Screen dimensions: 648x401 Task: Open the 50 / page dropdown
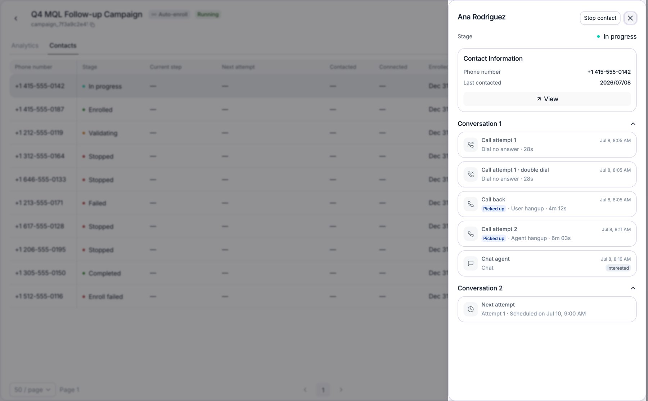point(32,390)
